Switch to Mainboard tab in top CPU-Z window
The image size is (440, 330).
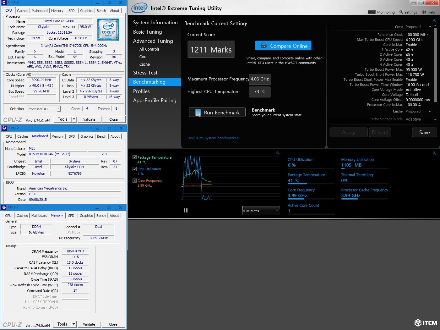coord(40,11)
